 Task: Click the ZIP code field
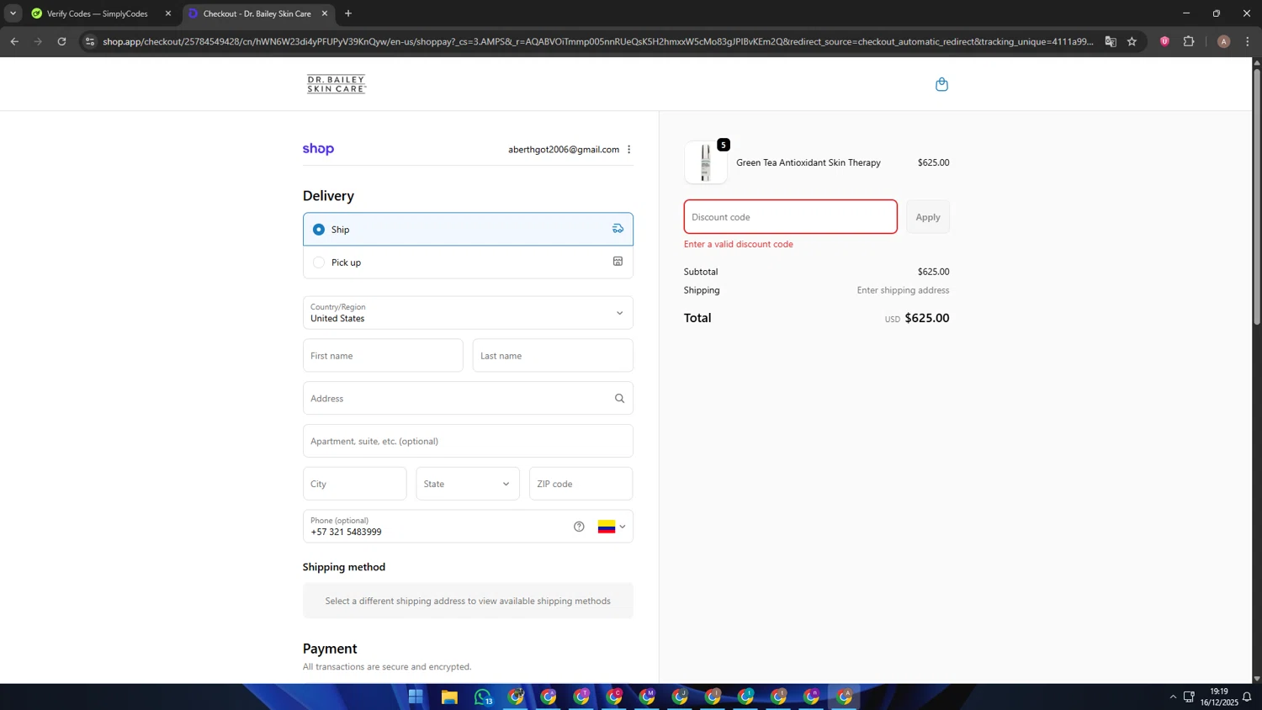pyautogui.click(x=581, y=484)
